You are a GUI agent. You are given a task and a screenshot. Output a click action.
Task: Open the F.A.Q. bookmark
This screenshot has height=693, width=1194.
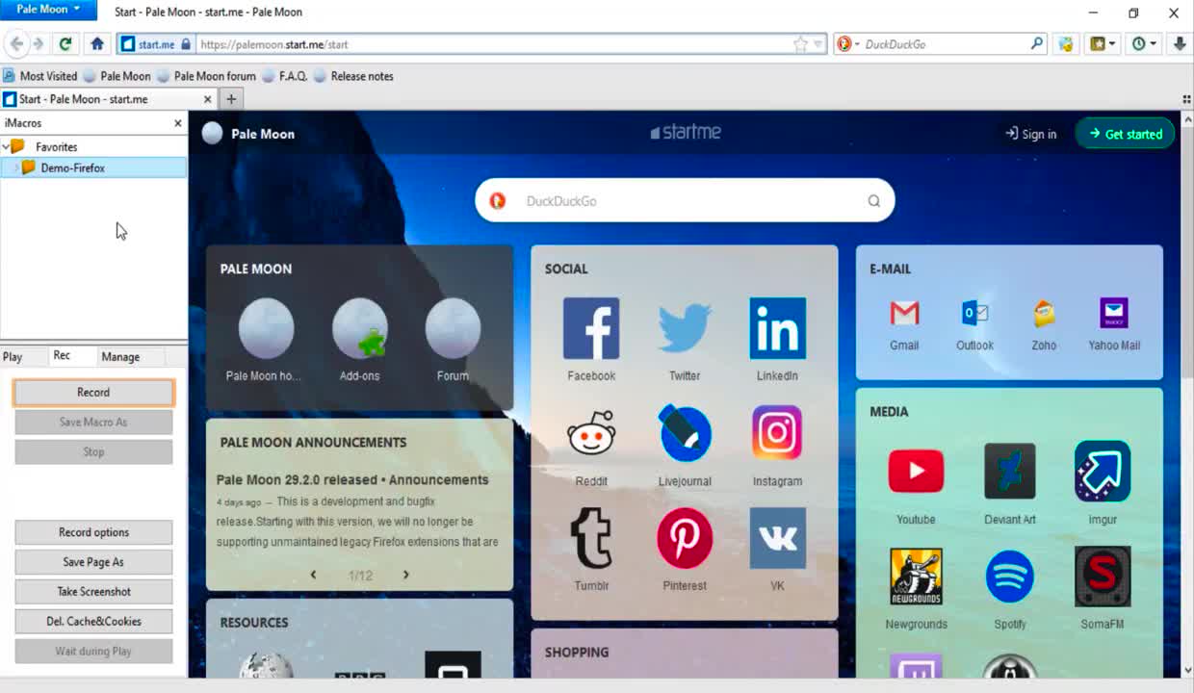pyautogui.click(x=284, y=76)
